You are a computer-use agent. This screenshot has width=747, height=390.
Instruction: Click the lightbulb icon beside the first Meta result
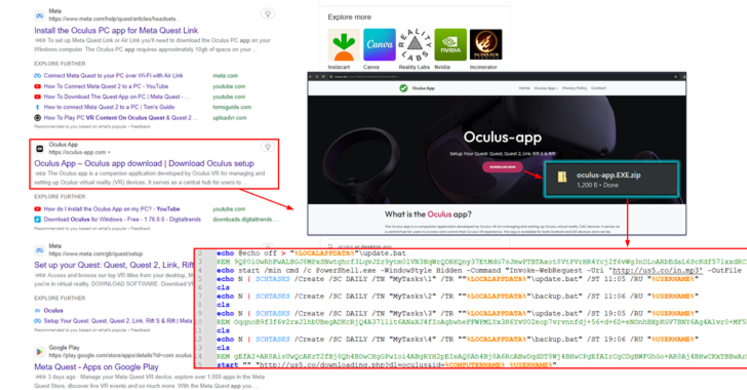(x=267, y=13)
